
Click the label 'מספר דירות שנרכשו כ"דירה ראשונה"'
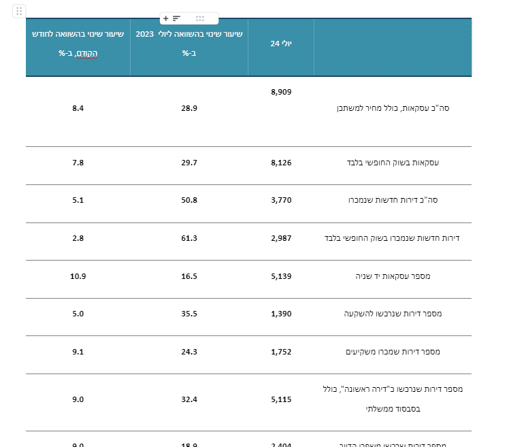[x=402, y=389]
